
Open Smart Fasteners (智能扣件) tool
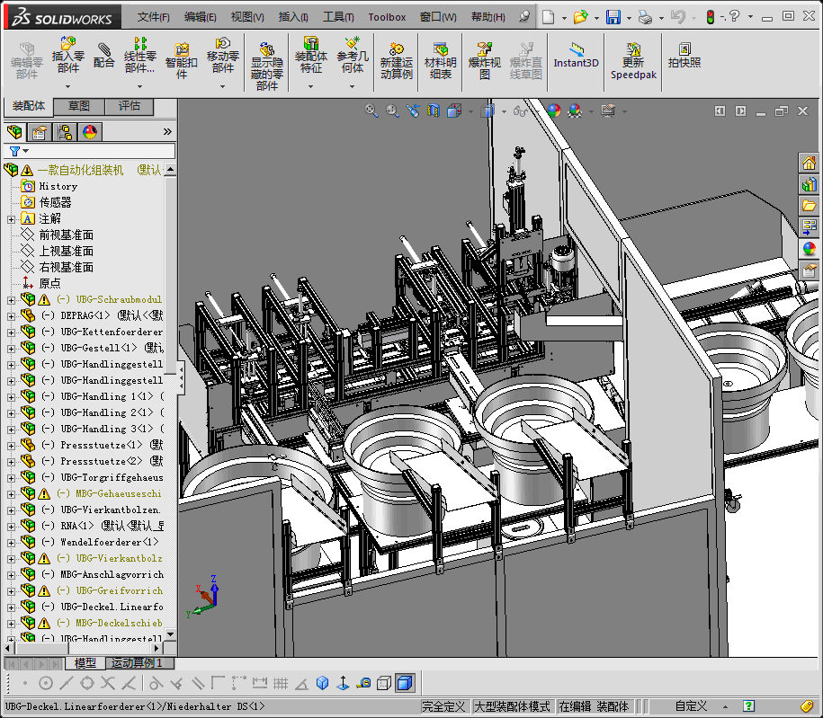[182, 56]
